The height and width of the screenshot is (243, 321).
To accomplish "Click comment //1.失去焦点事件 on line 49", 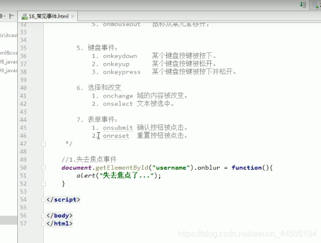I will pos(89,159).
